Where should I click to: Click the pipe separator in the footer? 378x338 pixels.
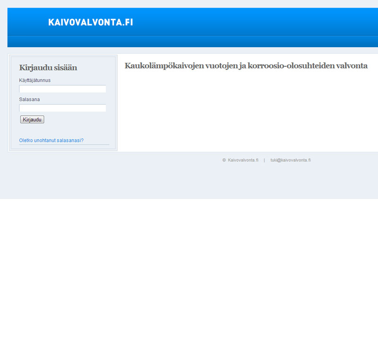[264, 160]
